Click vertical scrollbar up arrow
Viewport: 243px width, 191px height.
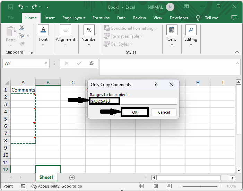(x=238, y=82)
